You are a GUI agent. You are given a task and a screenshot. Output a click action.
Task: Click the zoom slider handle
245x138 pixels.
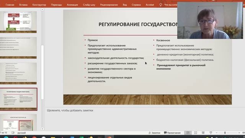point(225,133)
